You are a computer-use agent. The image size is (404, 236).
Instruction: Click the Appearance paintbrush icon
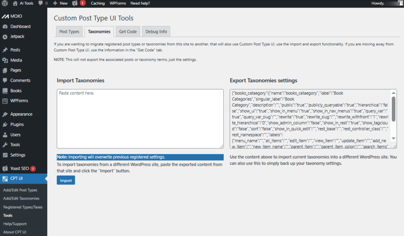click(5, 114)
